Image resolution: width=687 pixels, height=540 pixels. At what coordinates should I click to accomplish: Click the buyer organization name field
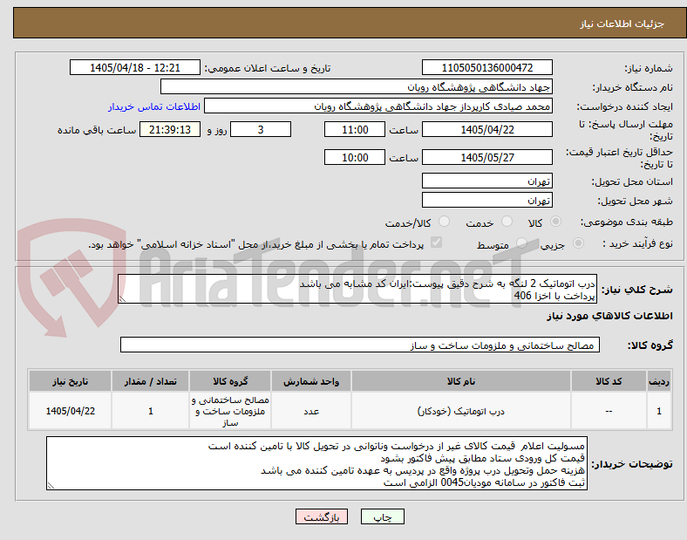pyautogui.click(x=357, y=86)
